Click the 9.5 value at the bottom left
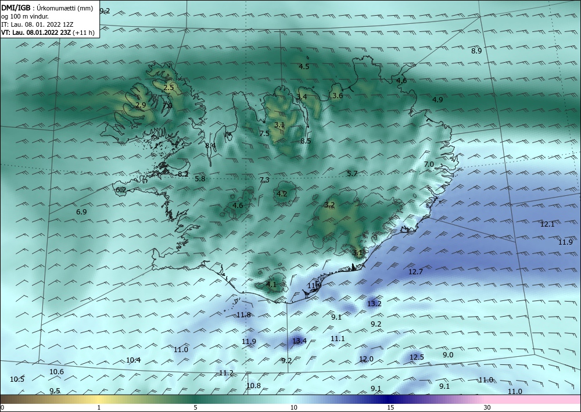 pos(55,391)
